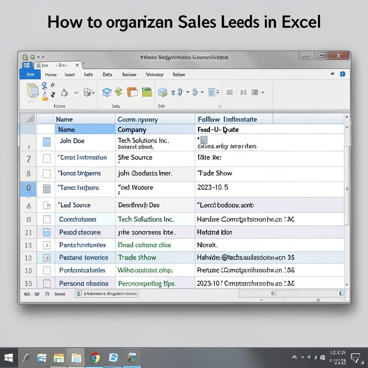The image size is (368, 368).
Task: Click the taskbar search magnifier icon
Action: [x=26, y=358]
